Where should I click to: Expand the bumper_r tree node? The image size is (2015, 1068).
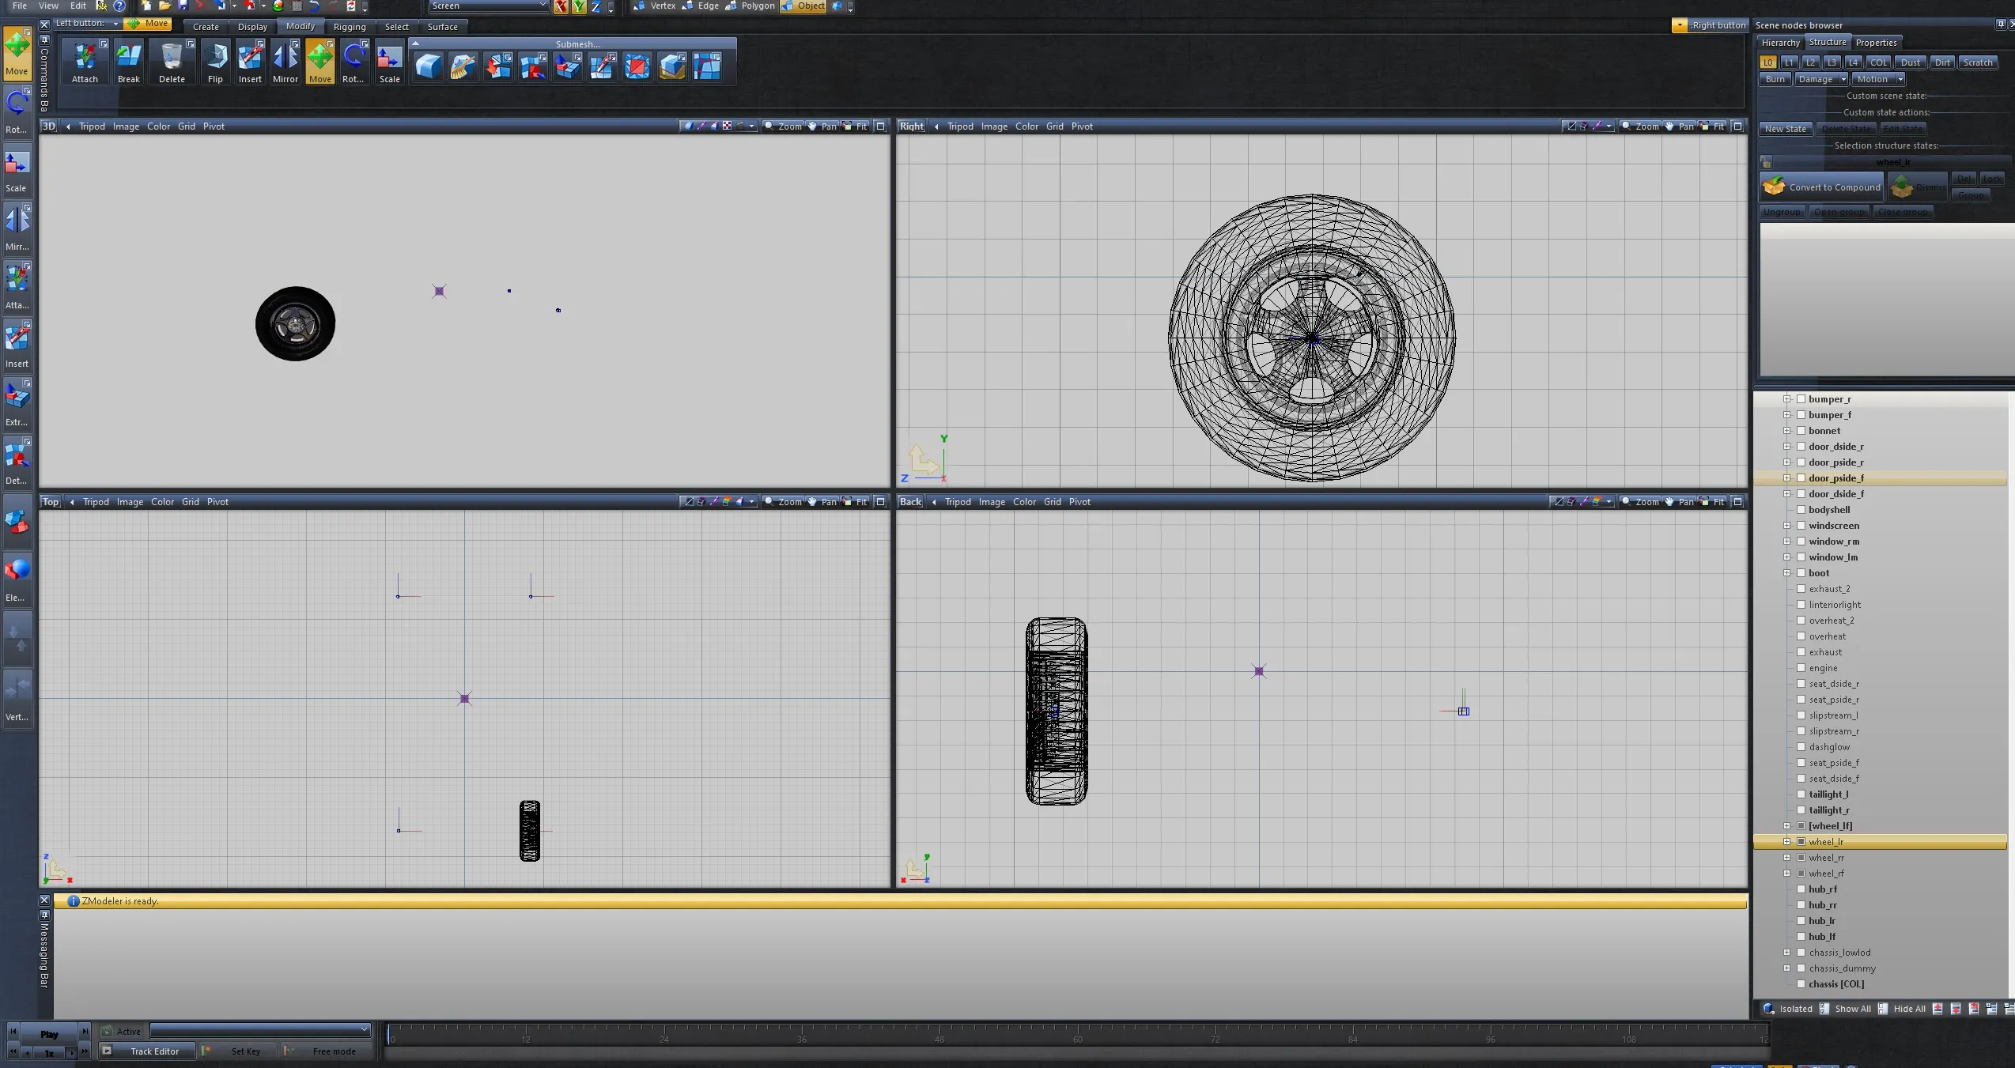click(x=1786, y=399)
